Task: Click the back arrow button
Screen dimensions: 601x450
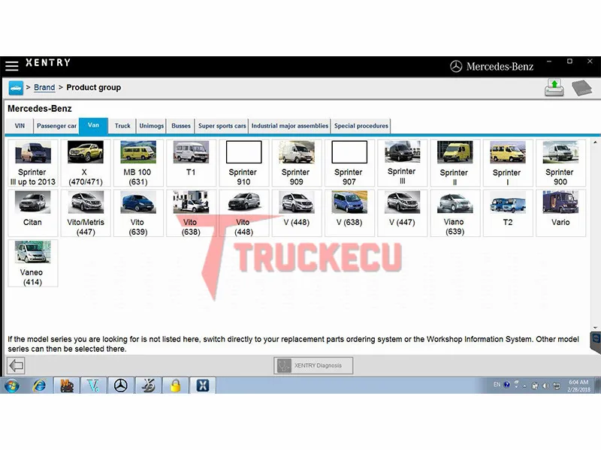Action: coord(16,365)
